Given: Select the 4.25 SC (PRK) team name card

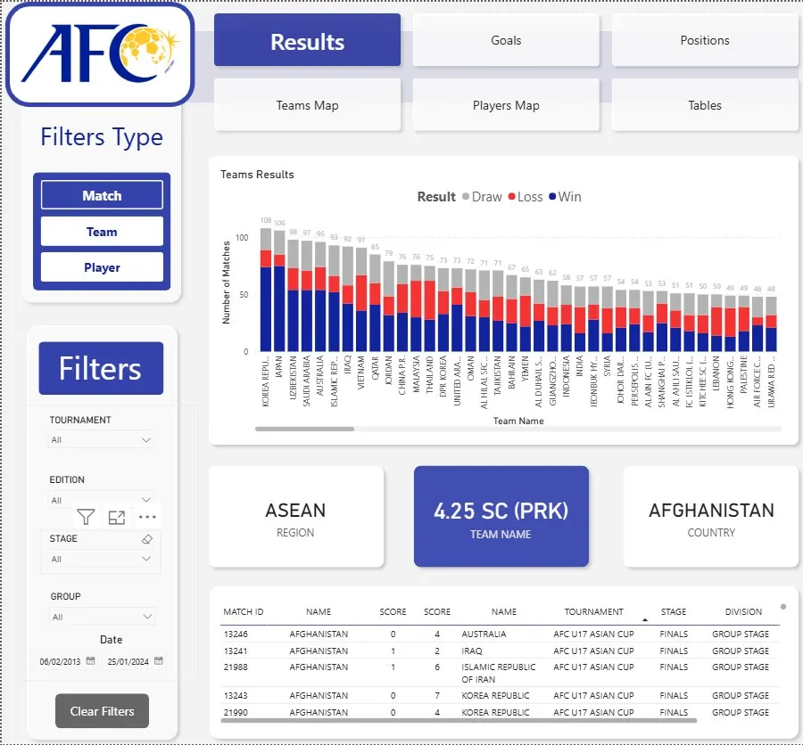Looking at the screenshot, I should (x=501, y=516).
